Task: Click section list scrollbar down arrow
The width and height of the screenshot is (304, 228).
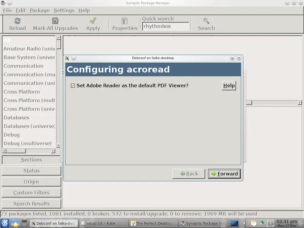Action: point(59,145)
